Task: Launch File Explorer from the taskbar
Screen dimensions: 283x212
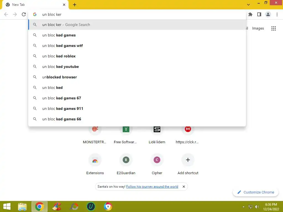Action: (22, 206)
